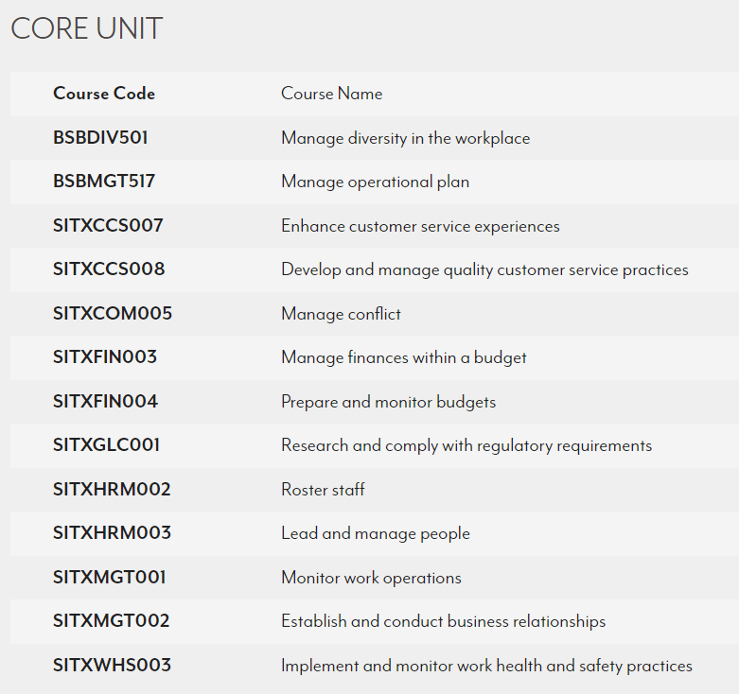Click course code BSBMGT517
This screenshot has width=739, height=694.
click(104, 182)
